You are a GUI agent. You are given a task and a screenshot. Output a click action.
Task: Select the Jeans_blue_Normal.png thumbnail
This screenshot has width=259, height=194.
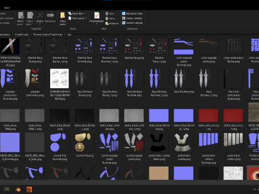(x=159, y=115)
